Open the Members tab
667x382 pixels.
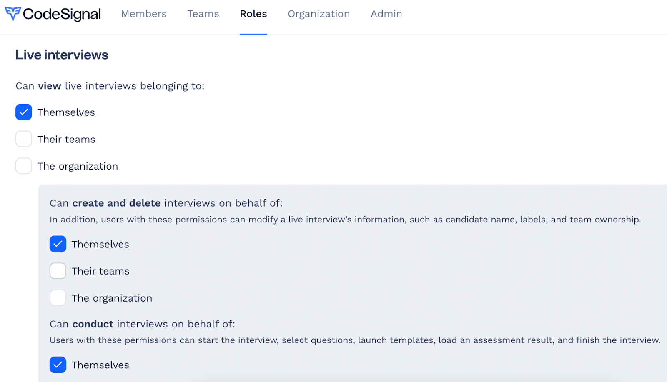(144, 14)
